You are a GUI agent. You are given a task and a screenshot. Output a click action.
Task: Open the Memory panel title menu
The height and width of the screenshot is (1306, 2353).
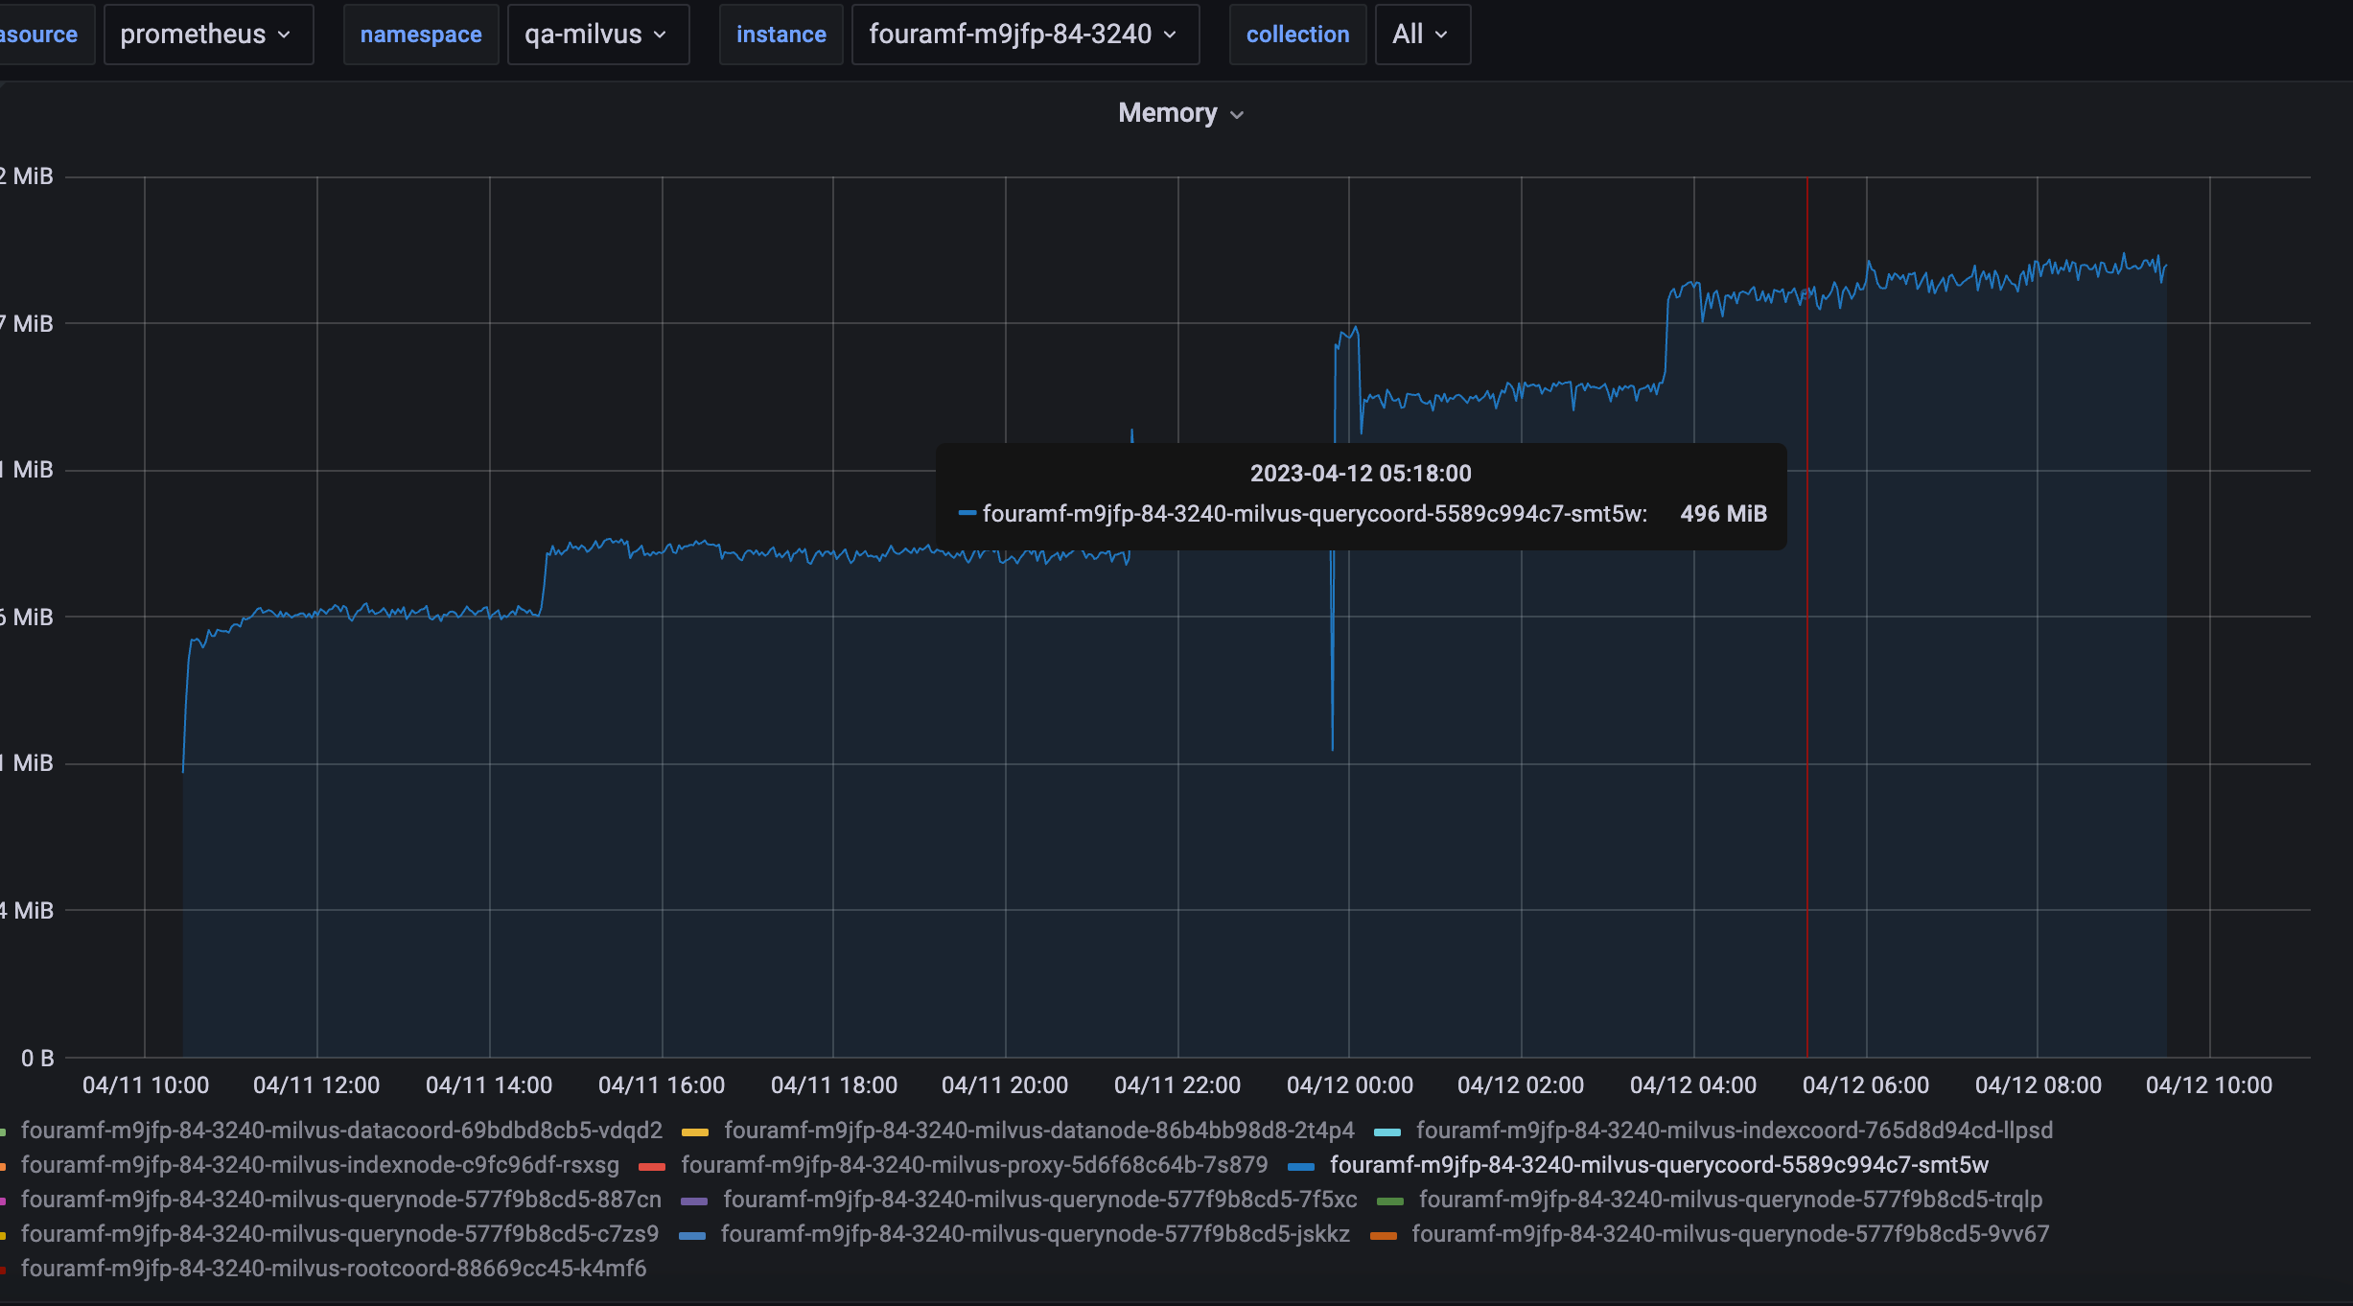[1179, 113]
